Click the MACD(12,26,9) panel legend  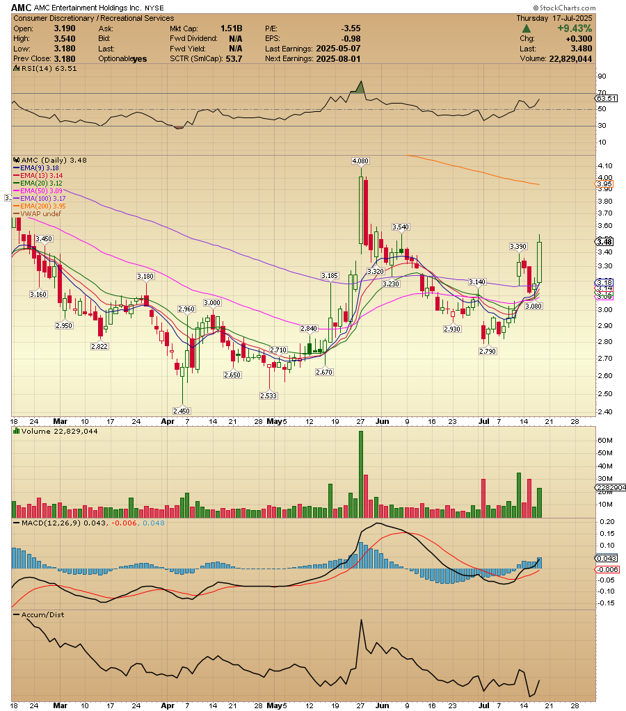(x=89, y=523)
